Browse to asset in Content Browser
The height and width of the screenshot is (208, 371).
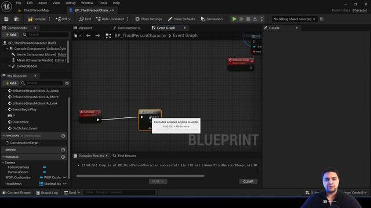17,19
